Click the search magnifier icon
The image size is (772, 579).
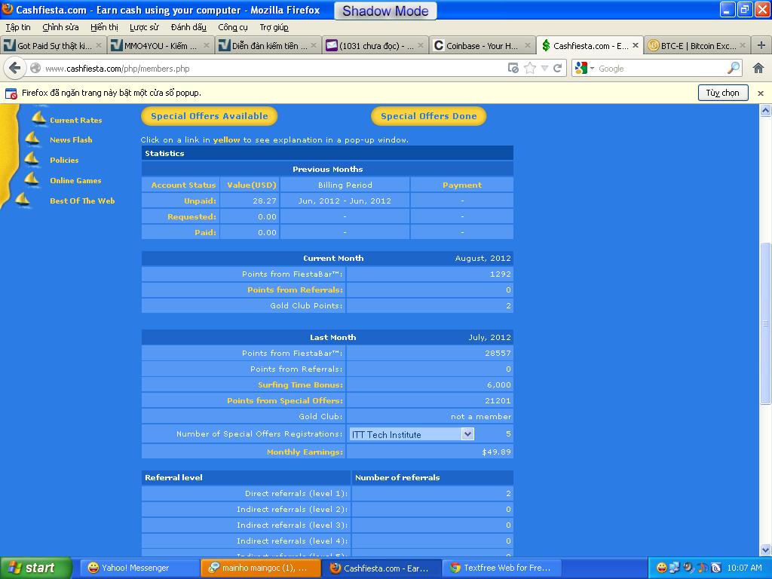pos(733,68)
